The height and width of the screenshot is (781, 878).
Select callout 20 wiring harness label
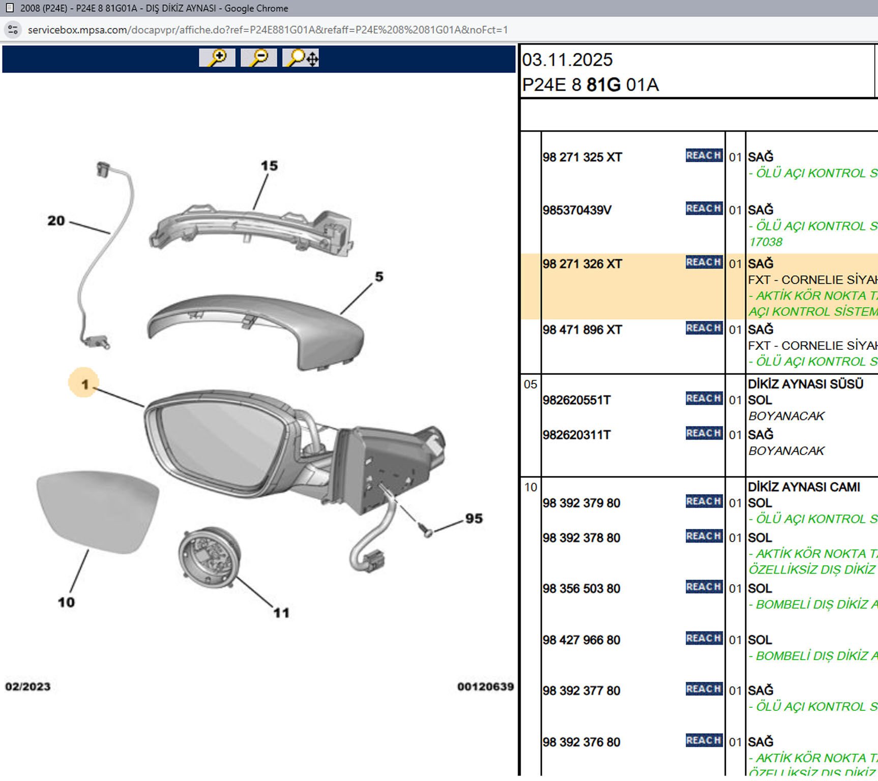(x=56, y=221)
